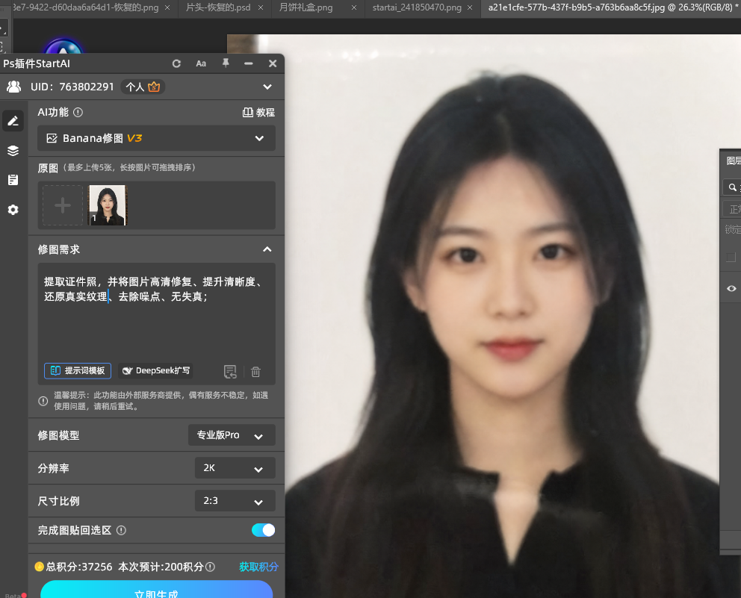Open the layers stack sidebar icon
This screenshot has height=598, width=741.
[13, 151]
